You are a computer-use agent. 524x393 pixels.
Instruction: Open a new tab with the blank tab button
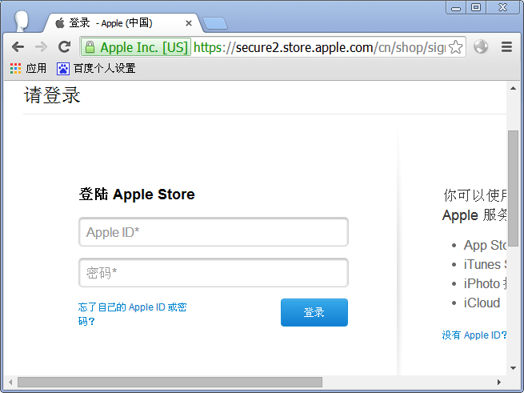click(x=215, y=23)
